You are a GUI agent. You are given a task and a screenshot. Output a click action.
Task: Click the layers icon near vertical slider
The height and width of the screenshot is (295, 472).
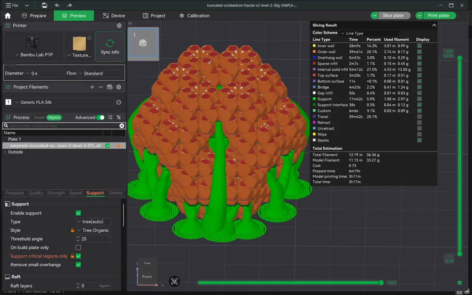click(x=459, y=283)
